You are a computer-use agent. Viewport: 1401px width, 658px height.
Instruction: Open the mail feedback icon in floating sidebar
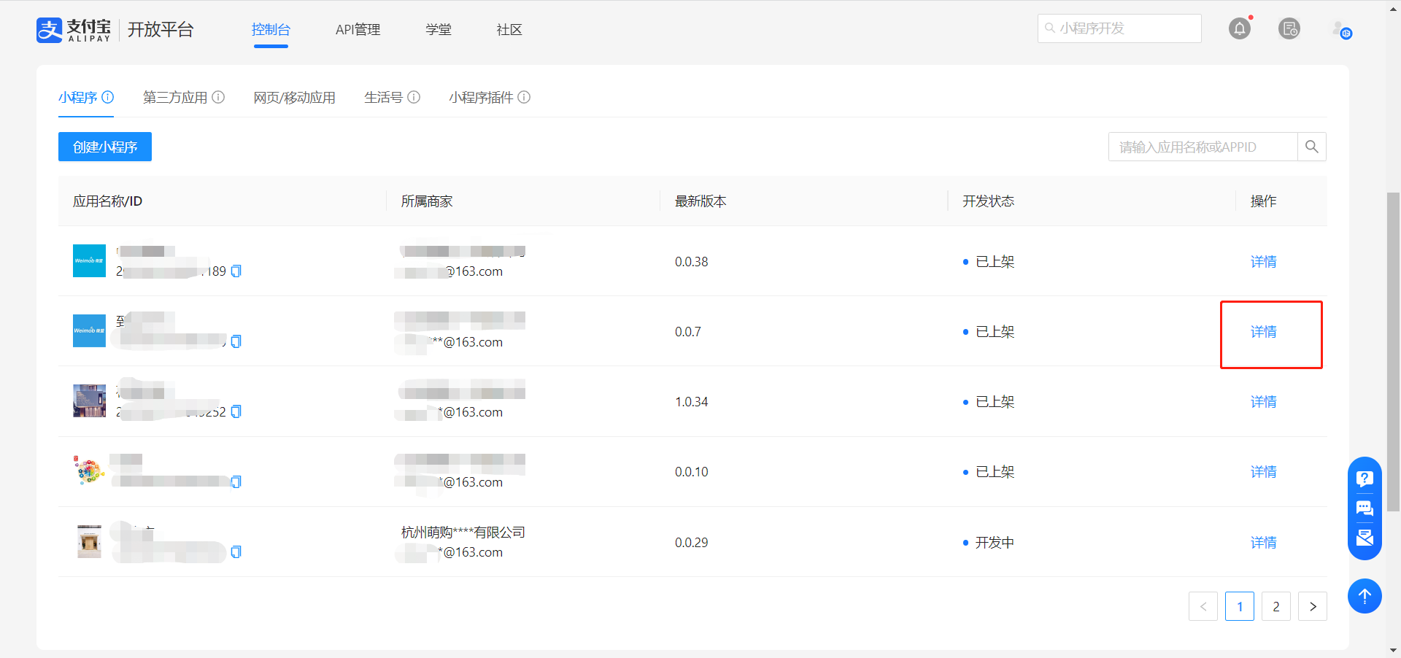(x=1365, y=538)
